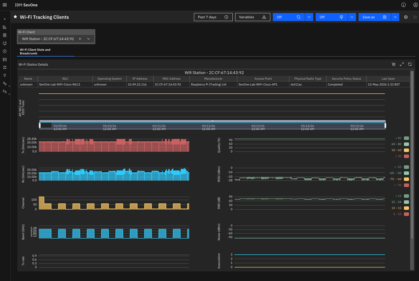Open the compass discovery icon in sidebar

(5, 51)
